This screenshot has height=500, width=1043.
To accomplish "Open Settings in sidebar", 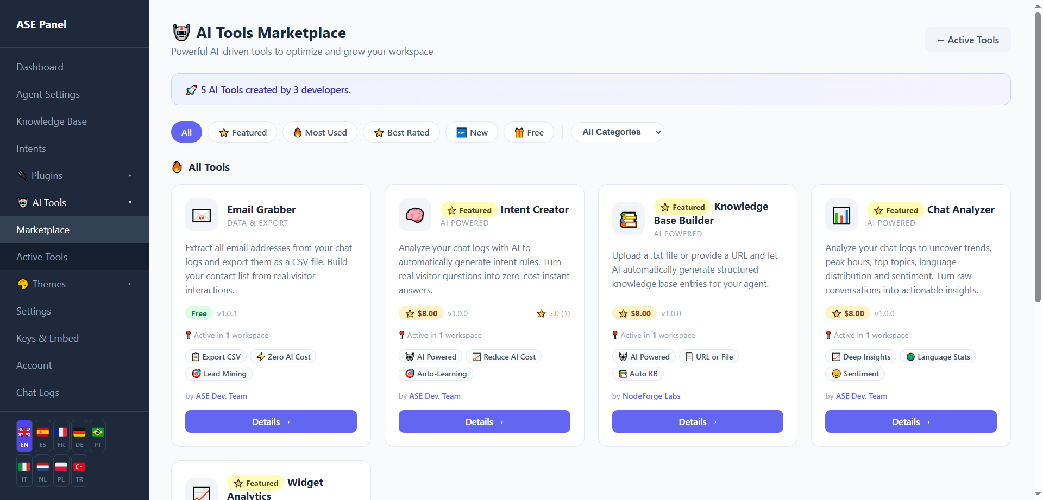I will (x=74, y=311).
